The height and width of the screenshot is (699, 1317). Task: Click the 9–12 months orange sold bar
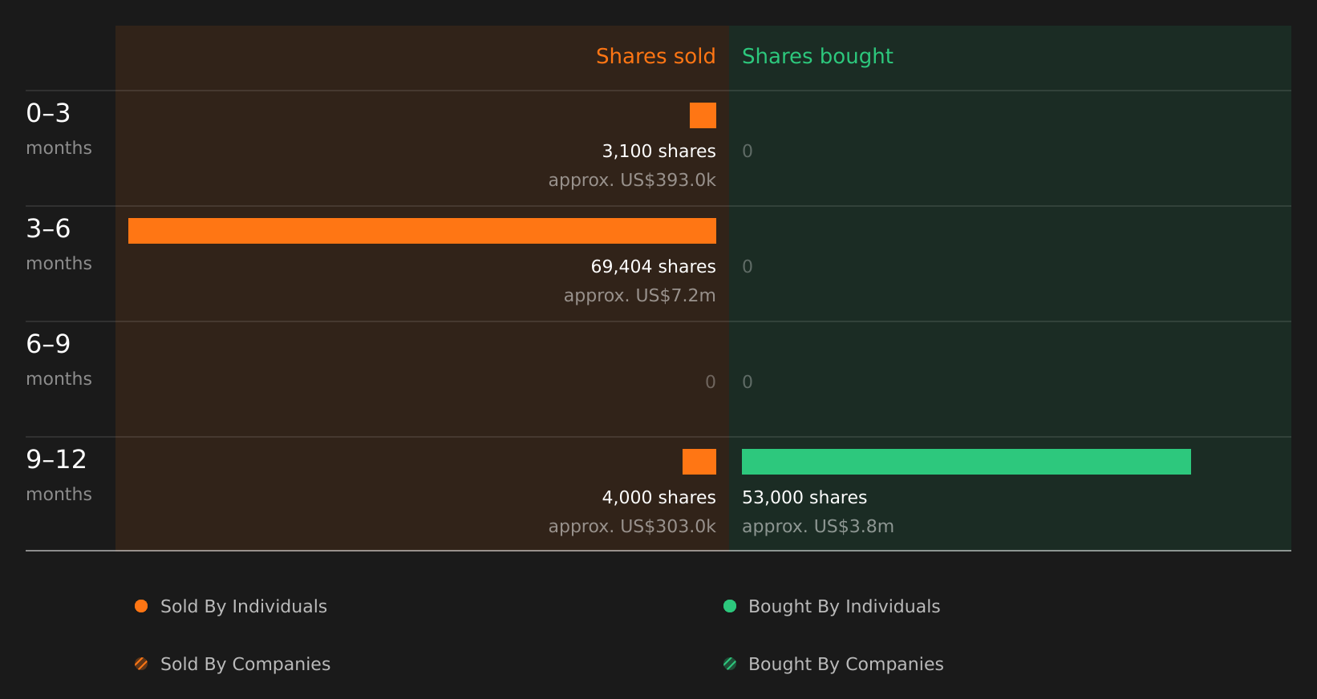[699, 462]
